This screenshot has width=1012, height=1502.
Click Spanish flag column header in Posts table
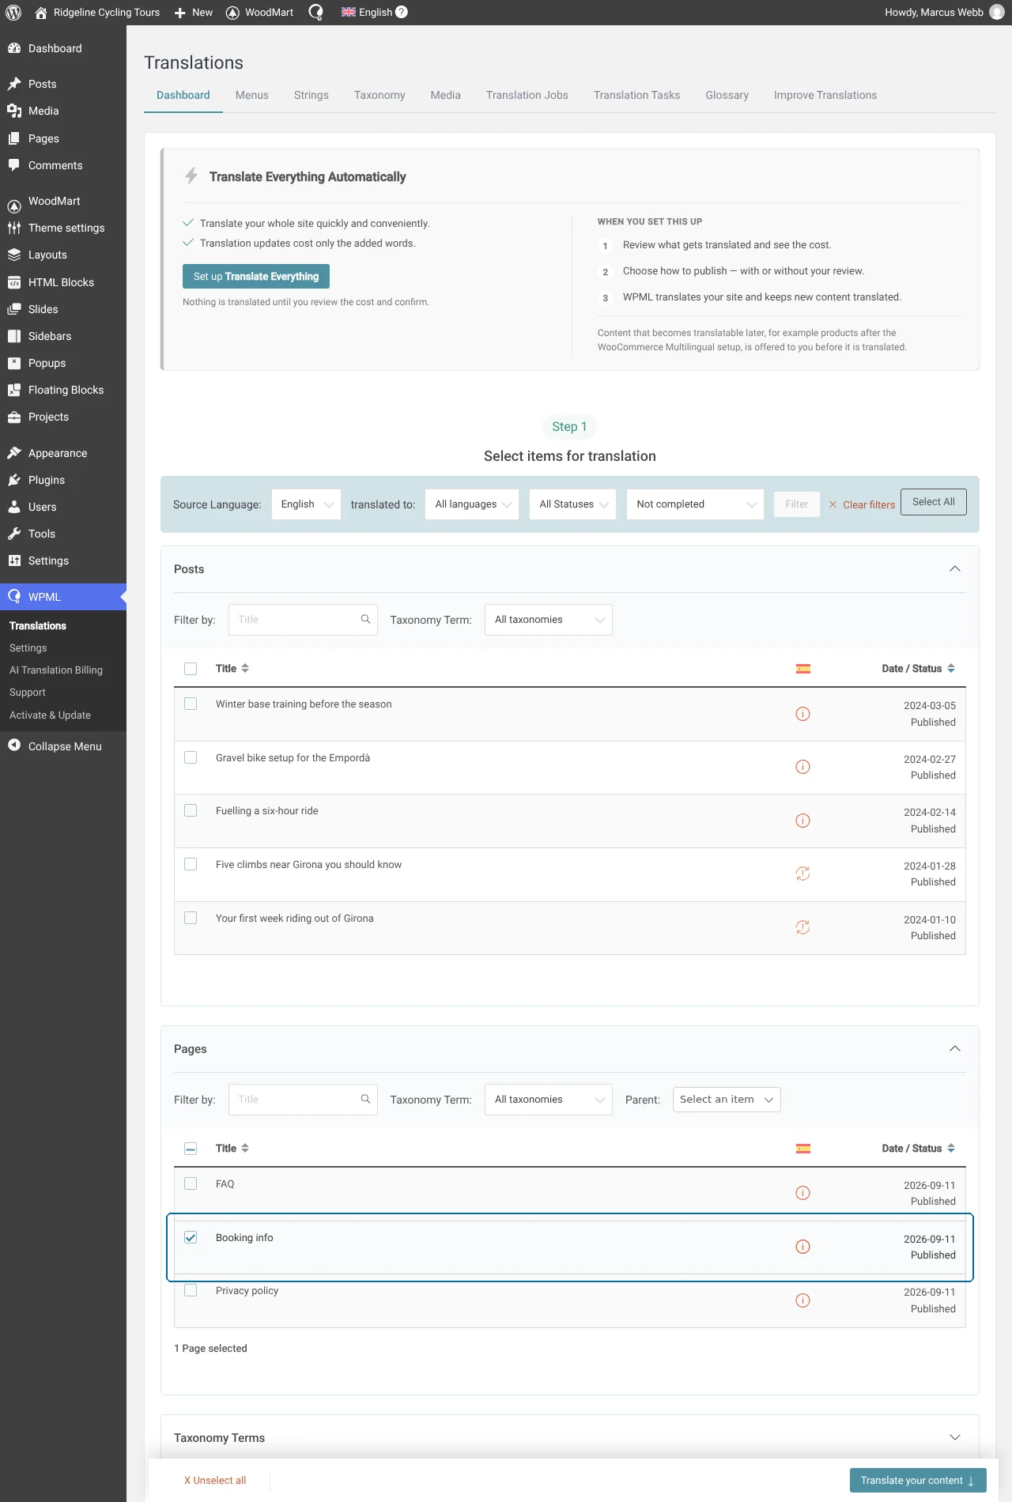(x=803, y=669)
